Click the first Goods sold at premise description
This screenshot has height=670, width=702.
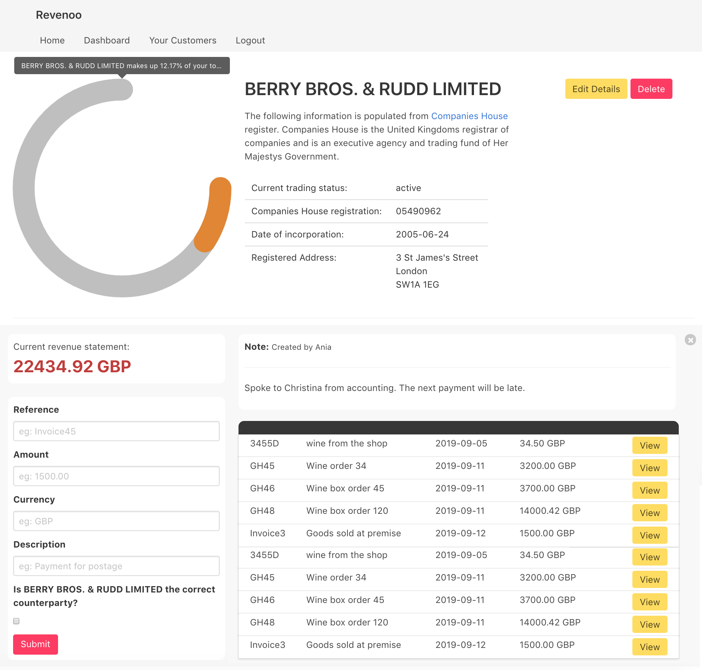tap(353, 533)
